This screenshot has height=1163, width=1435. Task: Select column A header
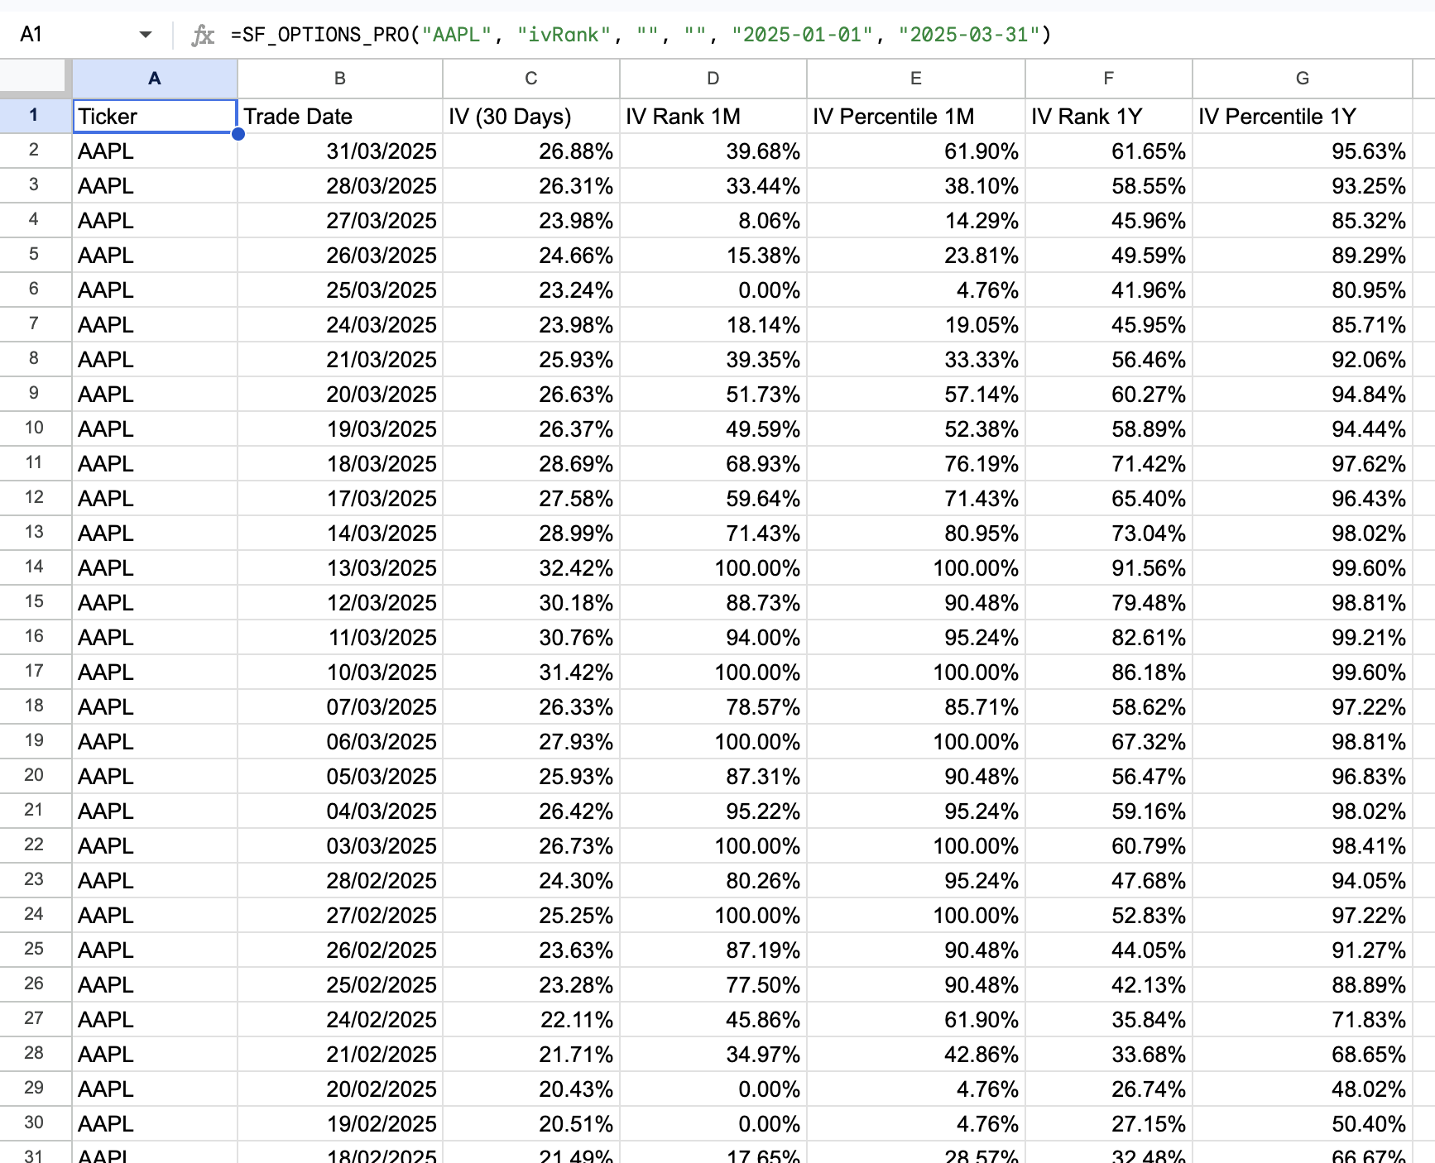pyautogui.click(x=155, y=79)
